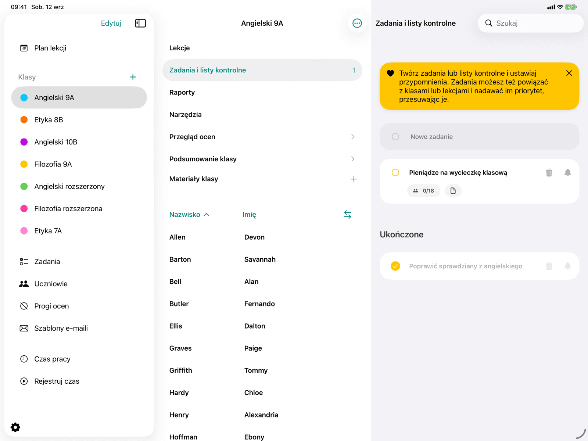
Task: Expand Przegląd ocen chevron
Action: [x=353, y=137]
